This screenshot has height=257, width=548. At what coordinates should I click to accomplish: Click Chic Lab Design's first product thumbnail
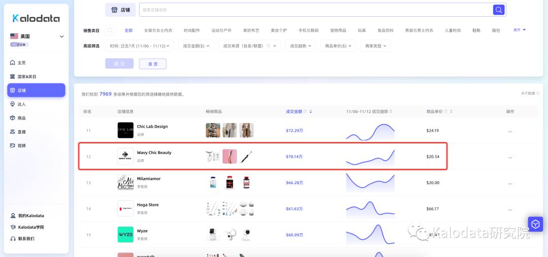(213, 130)
